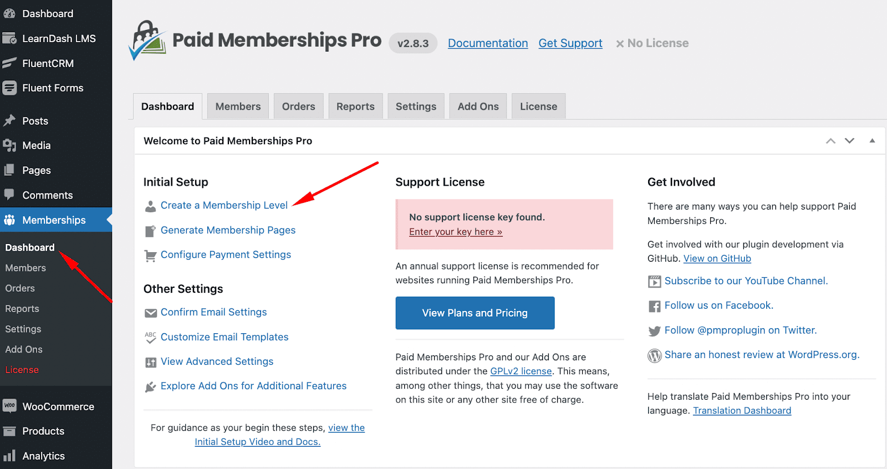The image size is (887, 469).
Task: Click Generate Membership Pages link
Action: [228, 230]
